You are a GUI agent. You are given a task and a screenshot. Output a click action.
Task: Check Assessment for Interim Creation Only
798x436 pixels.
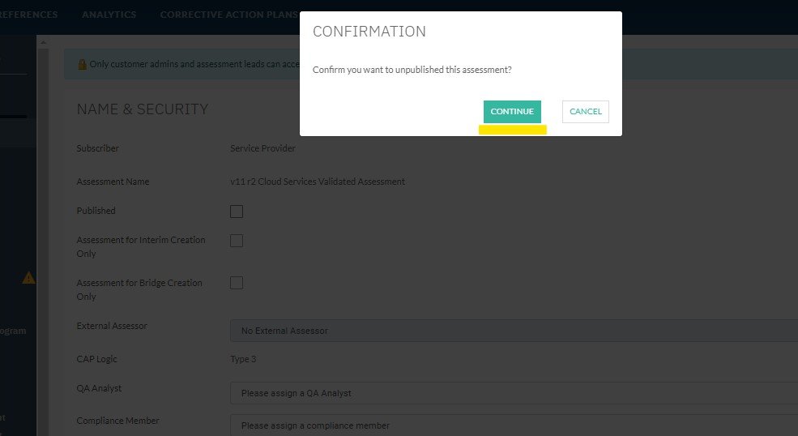pyautogui.click(x=237, y=241)
